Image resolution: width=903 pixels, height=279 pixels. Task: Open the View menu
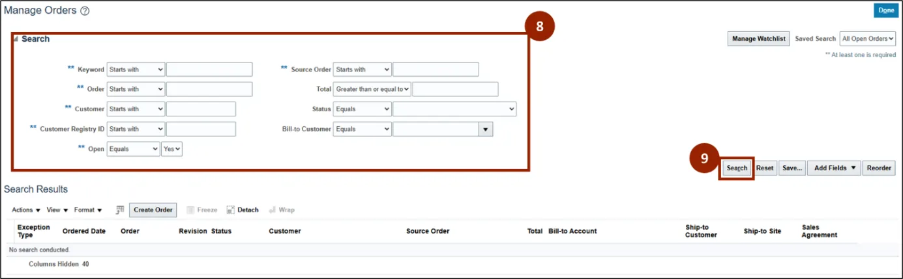[x=57, y=210]
